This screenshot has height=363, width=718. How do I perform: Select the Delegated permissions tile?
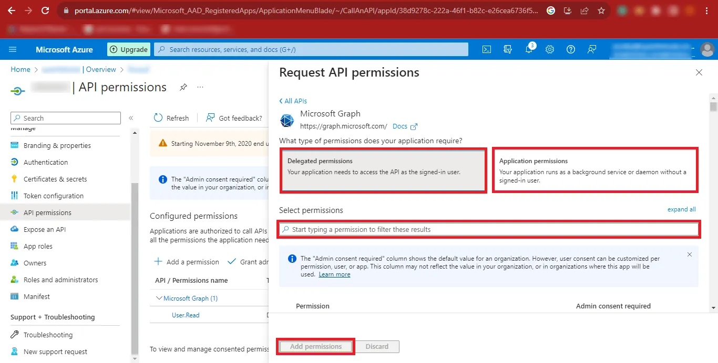(x=383, y=170)
